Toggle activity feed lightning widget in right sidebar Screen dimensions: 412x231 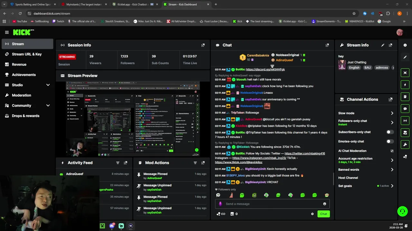(405, 85)
